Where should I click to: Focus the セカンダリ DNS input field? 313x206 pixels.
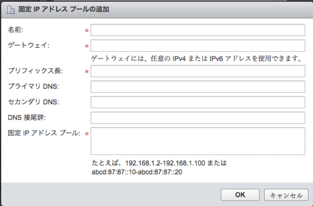[198, 102]
